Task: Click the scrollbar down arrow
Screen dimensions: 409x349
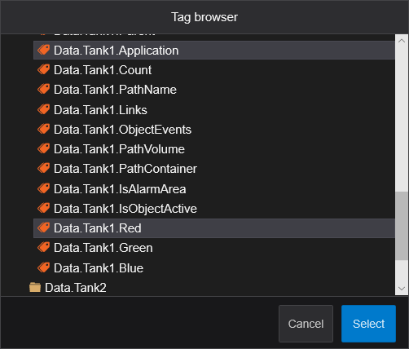Action: pyautogui.click(x=402, y=289)
